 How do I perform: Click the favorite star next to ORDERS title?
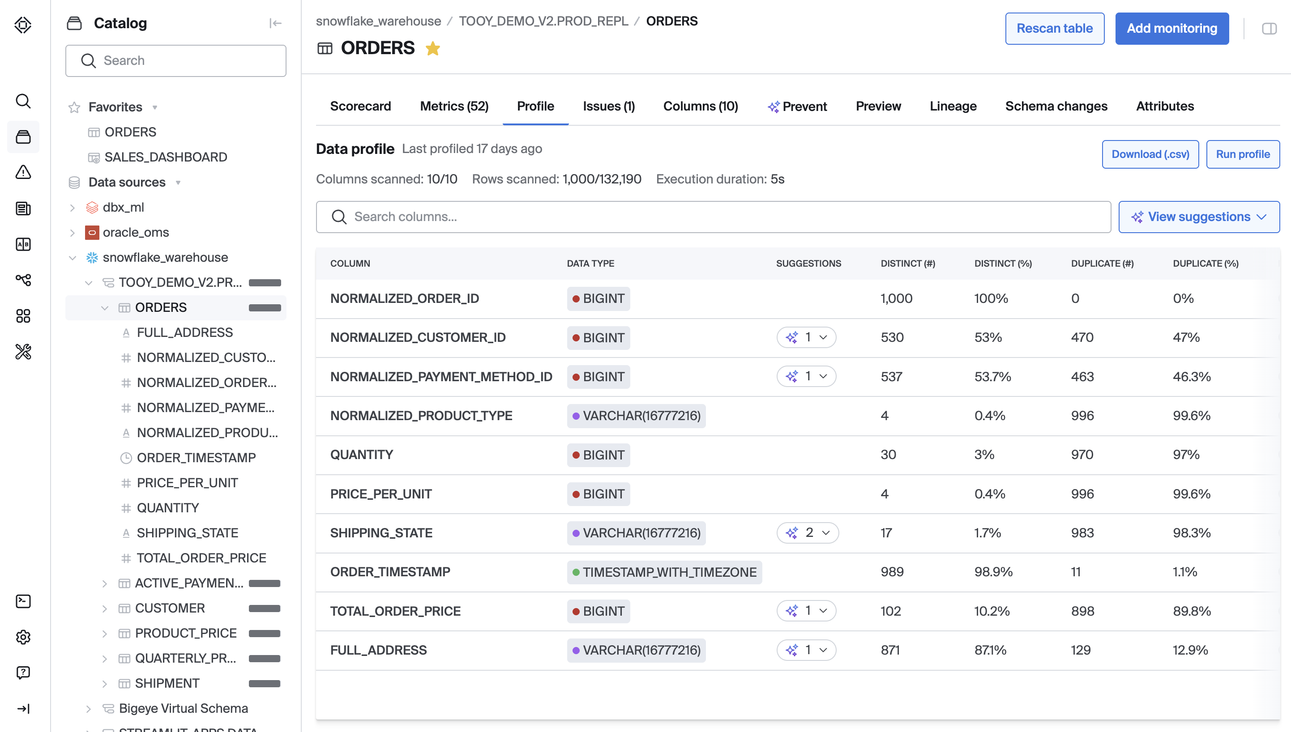click(x=432, y=49)
